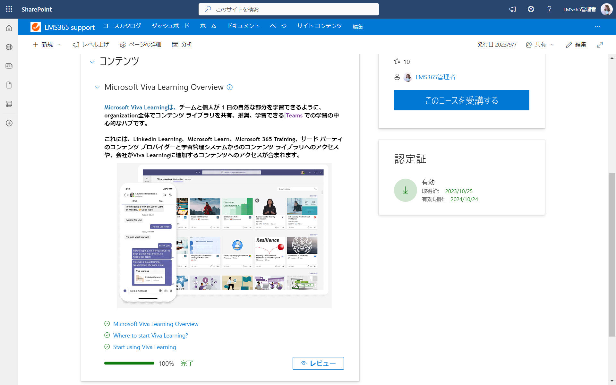616x385 pixels.
Task: Click the 有効期限 date 2024/10/24
Action: click(464, 199)
